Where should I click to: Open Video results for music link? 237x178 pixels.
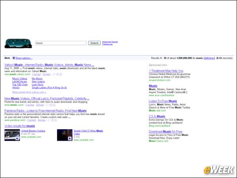pos(20,126)
